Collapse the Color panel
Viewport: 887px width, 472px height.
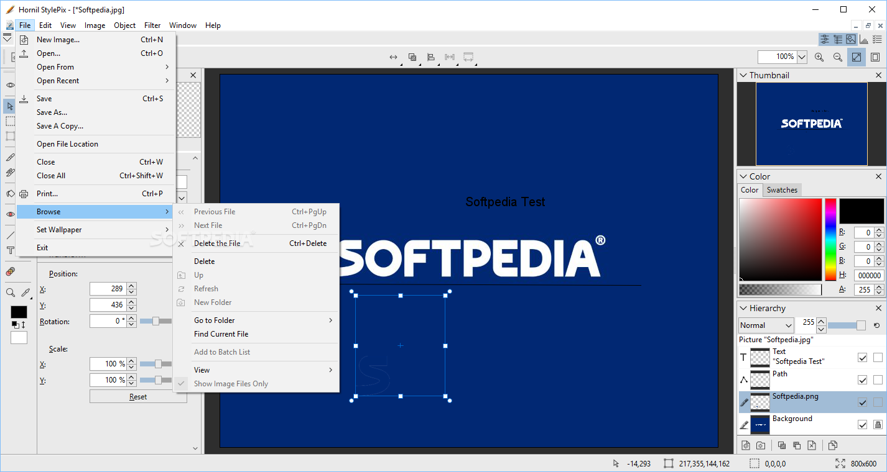743,176
